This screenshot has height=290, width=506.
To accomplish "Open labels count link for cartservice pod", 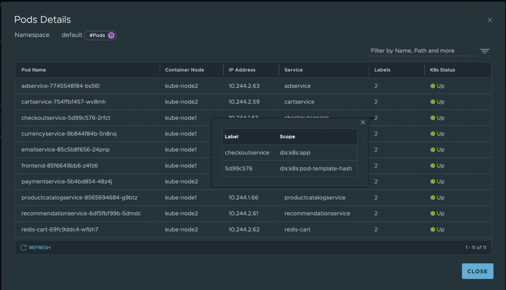I will 376,102.
